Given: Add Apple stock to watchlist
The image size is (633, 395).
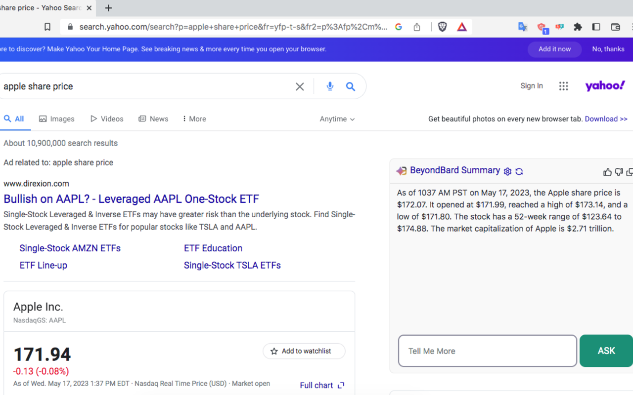Looking at the screenshot, I should point(304,351).
